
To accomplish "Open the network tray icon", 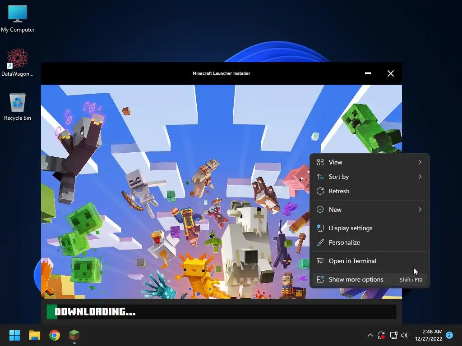I will pyautogui.click(x=393, y=335).
